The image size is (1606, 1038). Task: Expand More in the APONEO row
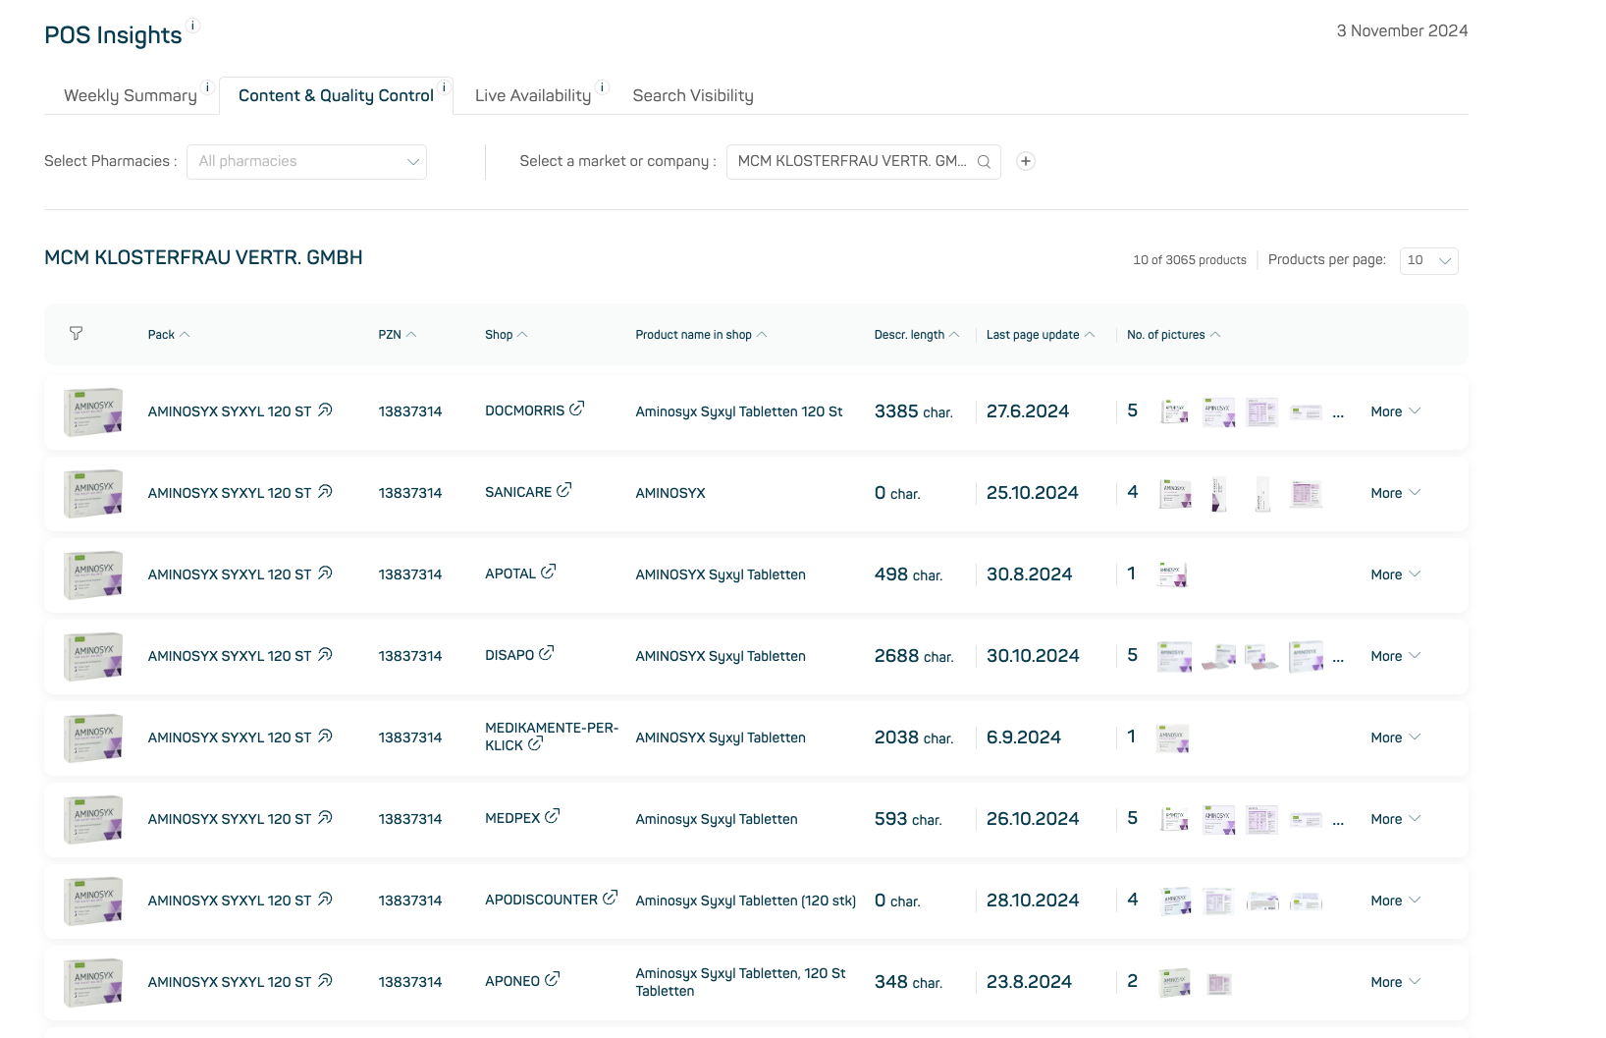click(1395, 982)
